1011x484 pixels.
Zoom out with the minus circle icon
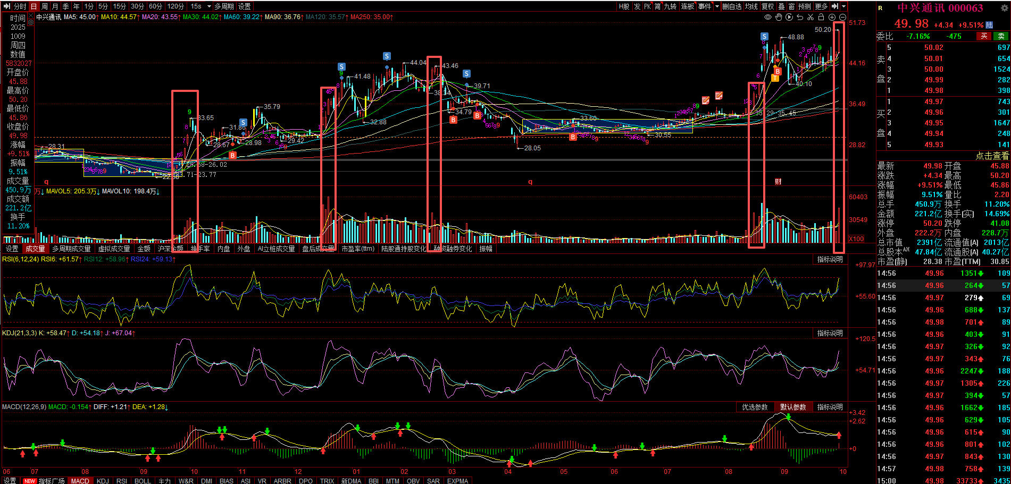pos(842,17)
